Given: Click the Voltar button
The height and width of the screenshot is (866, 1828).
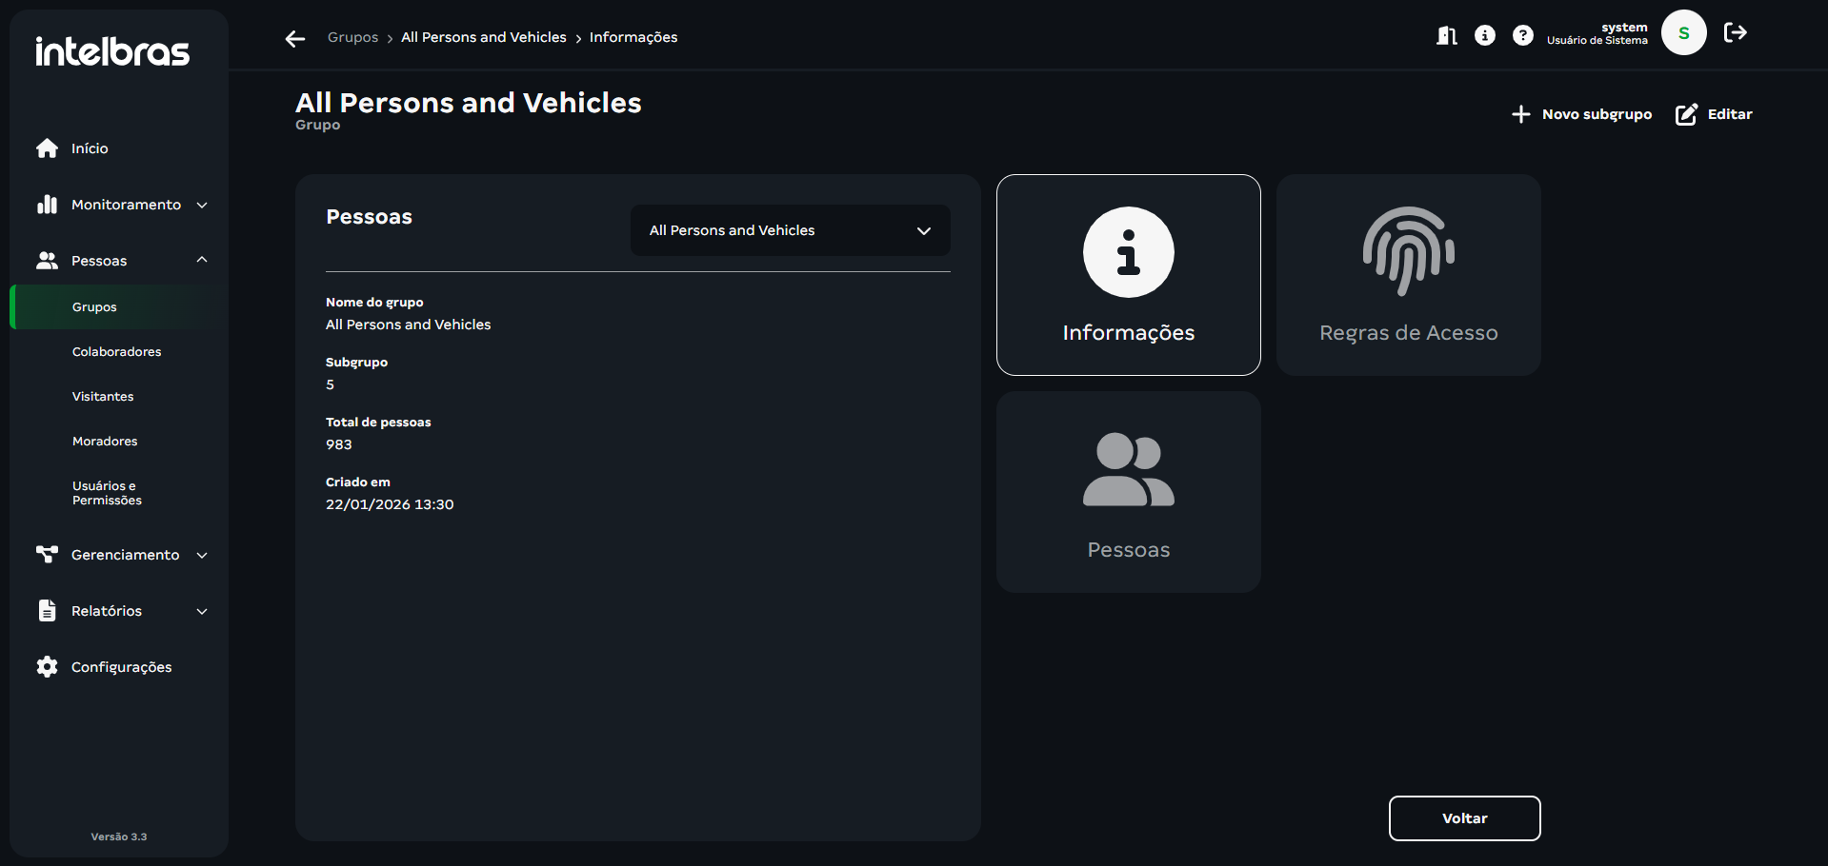Looking at the screenshot, I should [1464, 818].
